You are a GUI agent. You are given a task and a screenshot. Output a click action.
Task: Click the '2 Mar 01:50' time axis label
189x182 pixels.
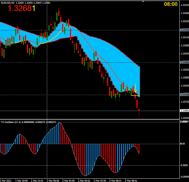[68, 181]
